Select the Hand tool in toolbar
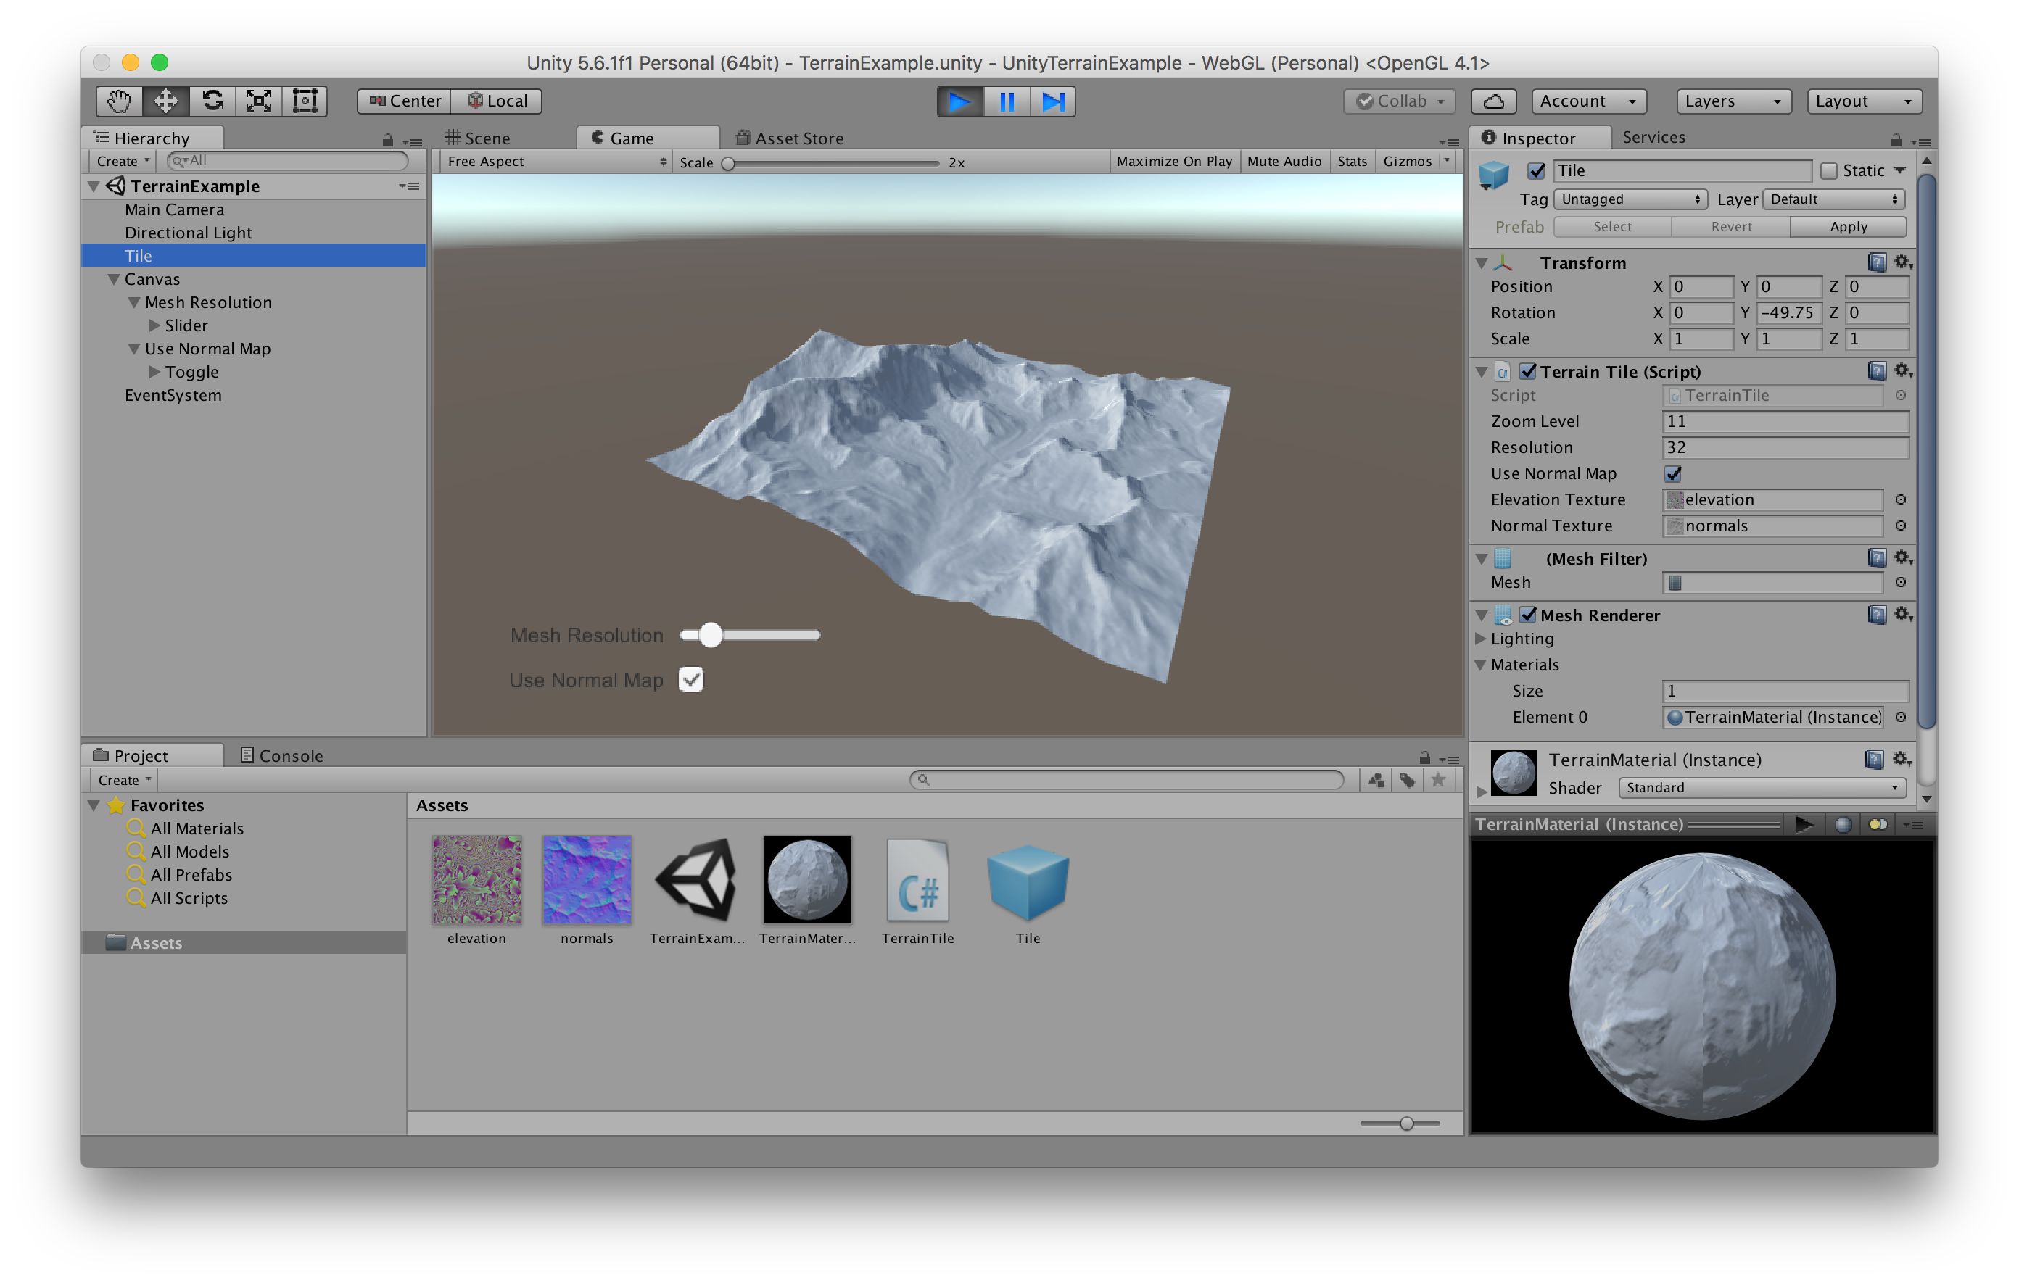The width and height of the screenshot is (2019, 1283). tap(115, 100)
